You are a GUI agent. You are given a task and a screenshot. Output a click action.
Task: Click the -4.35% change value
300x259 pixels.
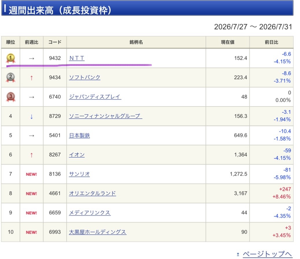pyautogui.click(x=282, y=216)
